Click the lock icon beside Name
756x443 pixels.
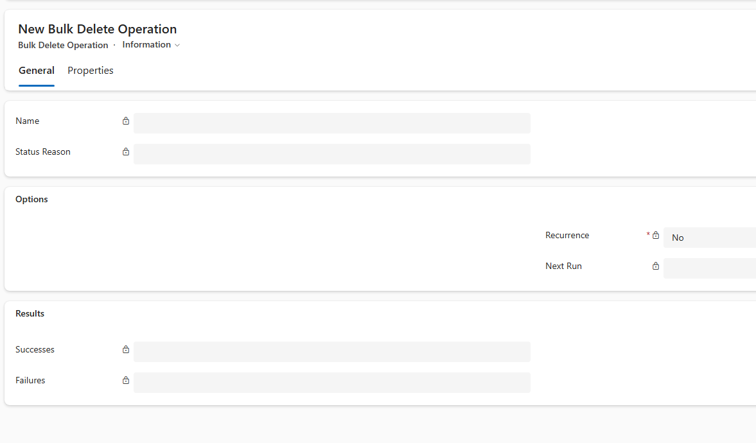point(126,121)
